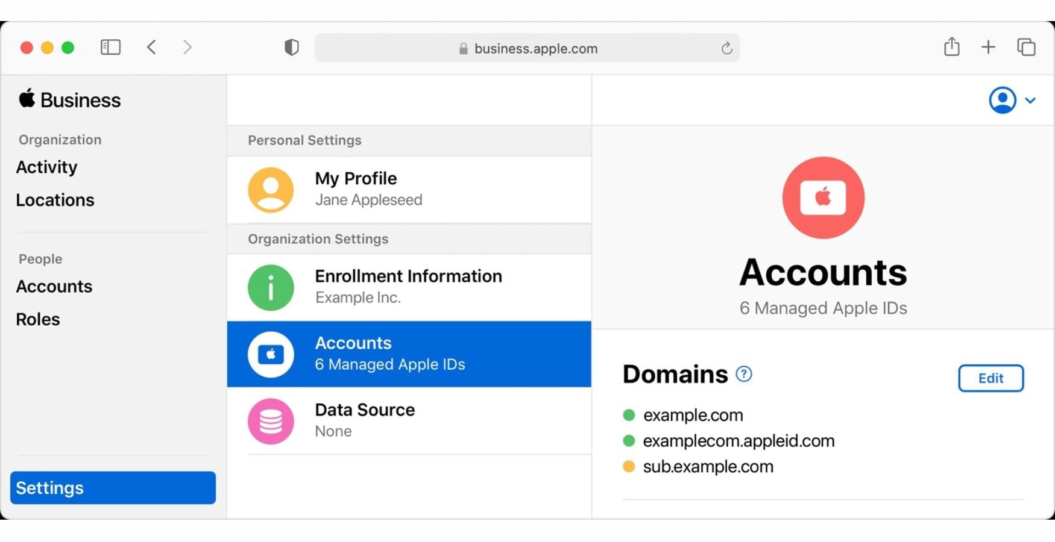Toggle the Safari sidebar icon
The image size is (1055, 542).
click(110, 46)
